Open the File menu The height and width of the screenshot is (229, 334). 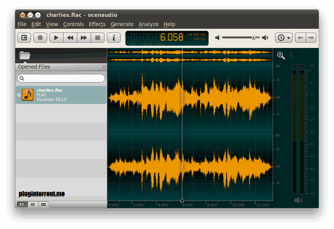(22, 24)
